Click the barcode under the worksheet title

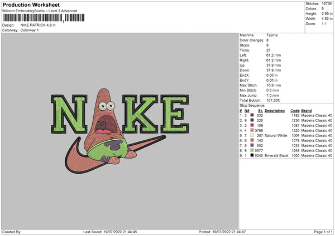44,18
